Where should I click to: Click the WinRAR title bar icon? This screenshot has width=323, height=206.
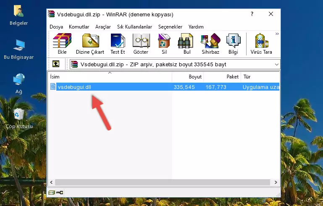click(x=51, y=14)
